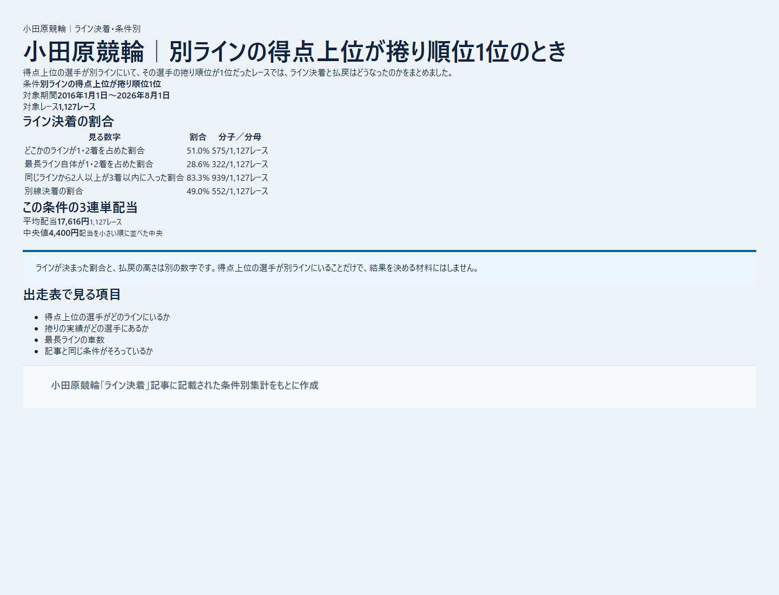Click the "575/1,127レース" cell
Screen dimensions: 779x595
240,151
